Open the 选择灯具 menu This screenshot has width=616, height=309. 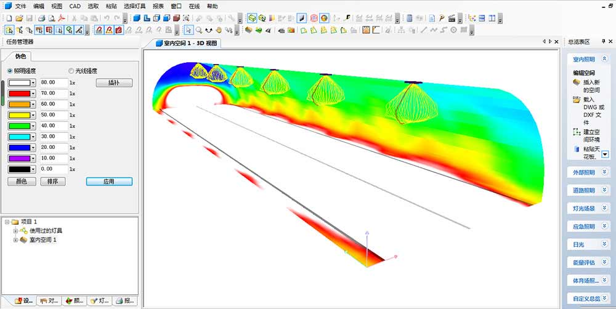(134, 6)
